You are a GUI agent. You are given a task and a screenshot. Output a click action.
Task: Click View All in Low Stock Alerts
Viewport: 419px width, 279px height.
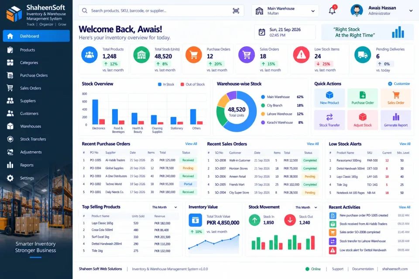pos(405,144)
